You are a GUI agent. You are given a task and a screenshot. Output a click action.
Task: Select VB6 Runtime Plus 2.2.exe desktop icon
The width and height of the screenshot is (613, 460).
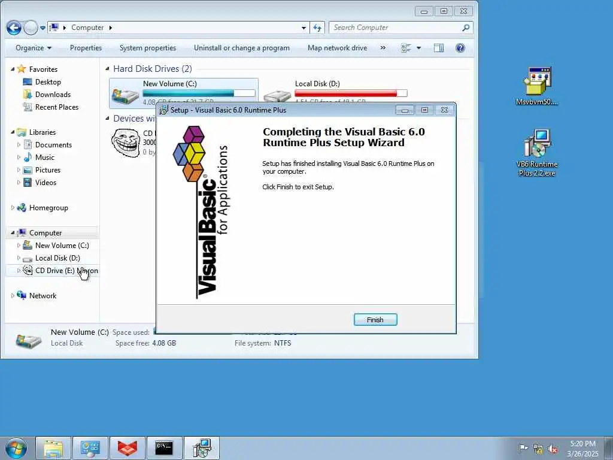(x=537, y=153)
